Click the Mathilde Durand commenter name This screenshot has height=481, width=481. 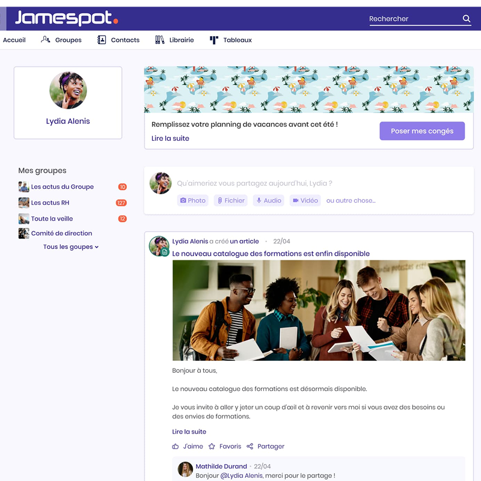tap(221, 467)
